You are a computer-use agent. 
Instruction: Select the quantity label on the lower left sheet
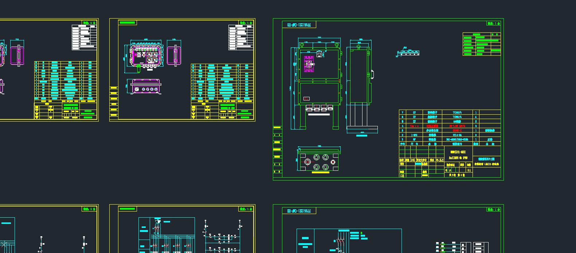pyautogui.click(x=89, y=209)
